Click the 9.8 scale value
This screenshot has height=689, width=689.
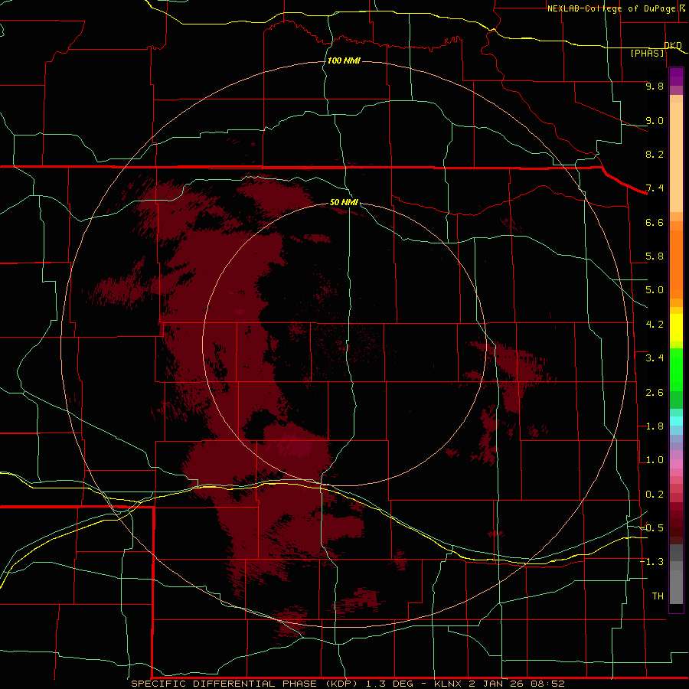pyautogui.click(x=655, y=86)
